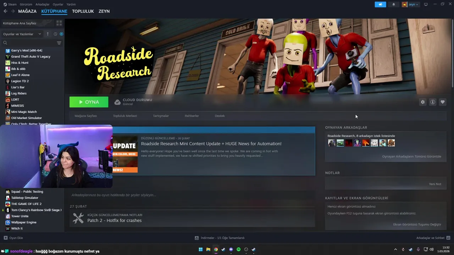The height and width of the screenshot is (255, 454).
Task: Go to ZEYN profile tab
Action: pos(104,11)
